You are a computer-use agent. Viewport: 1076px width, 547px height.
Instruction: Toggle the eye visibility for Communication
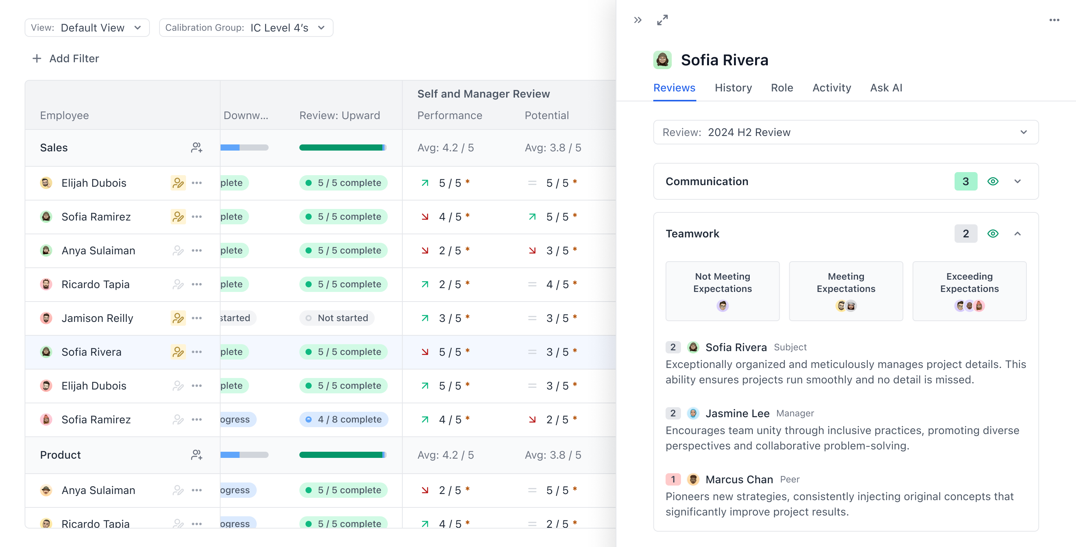[993, 181]
